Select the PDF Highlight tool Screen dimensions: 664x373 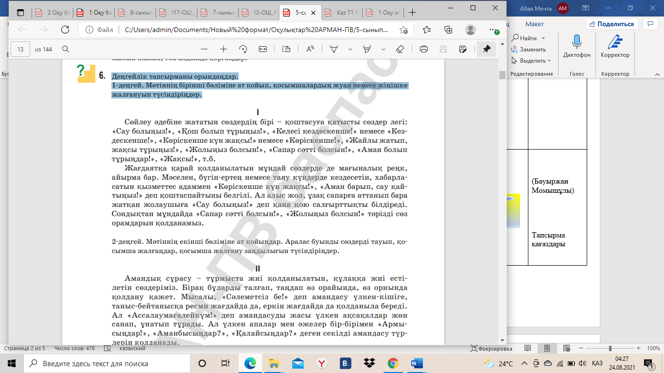pos(367,49)
